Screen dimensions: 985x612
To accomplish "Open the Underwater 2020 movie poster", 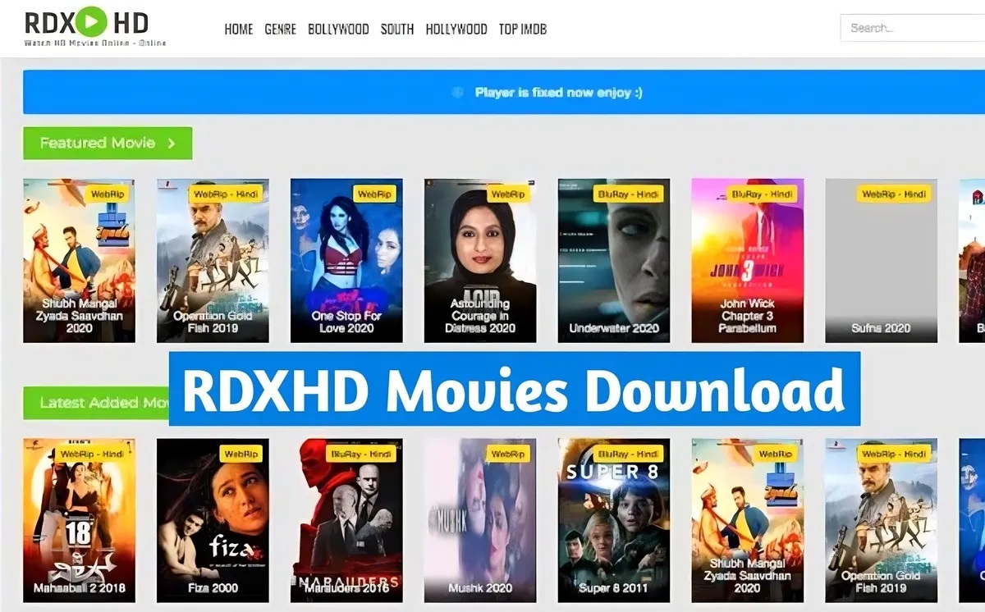I will [614, 260].
